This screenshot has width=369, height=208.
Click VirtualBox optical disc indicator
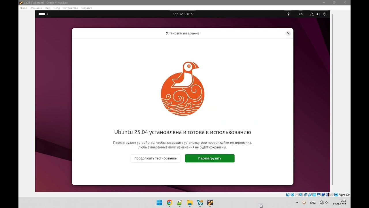point(292,195)
